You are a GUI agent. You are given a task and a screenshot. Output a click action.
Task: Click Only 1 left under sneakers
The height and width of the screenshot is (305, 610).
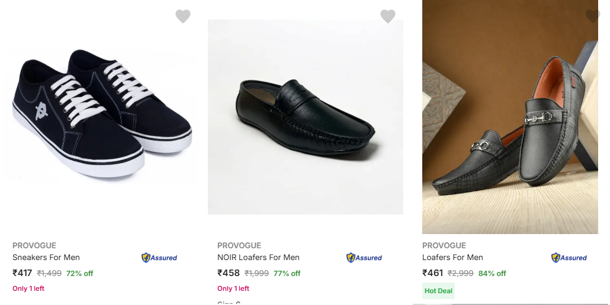click(28, 288)
